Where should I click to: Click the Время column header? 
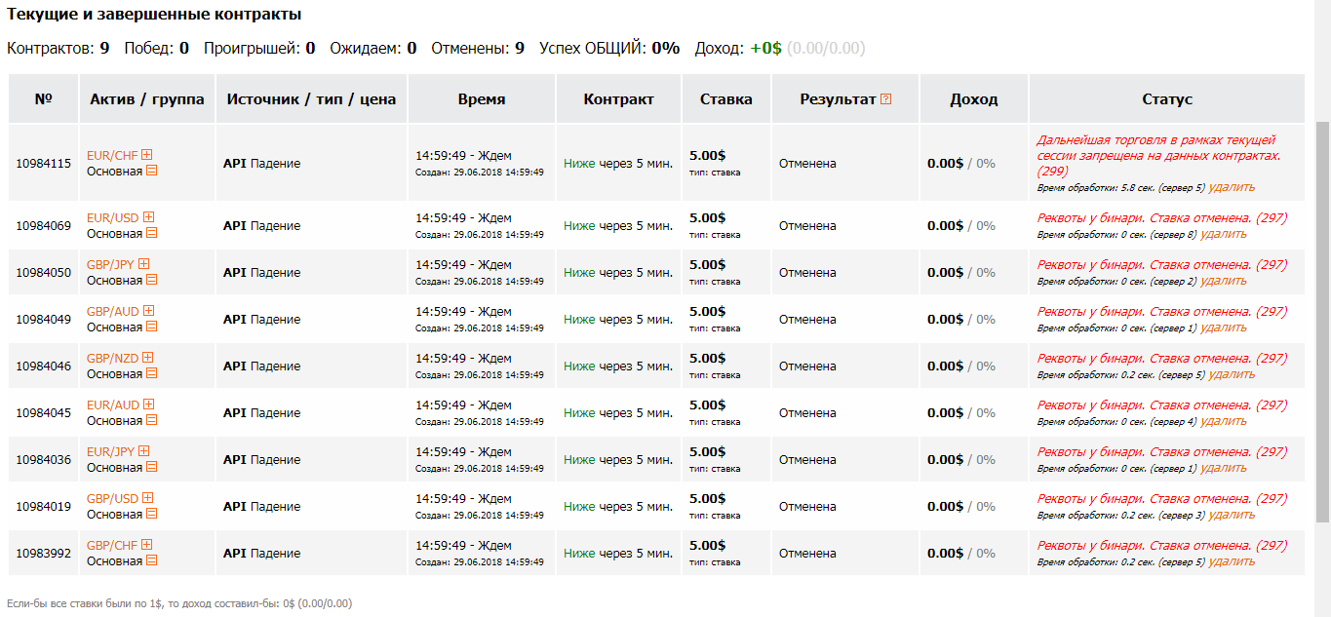tap(482, 99)
